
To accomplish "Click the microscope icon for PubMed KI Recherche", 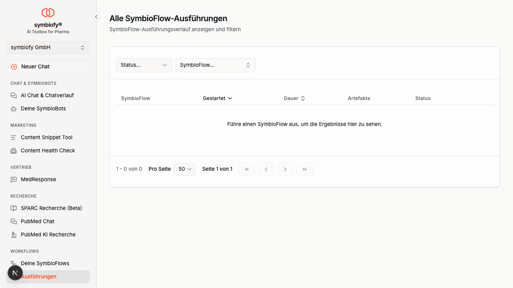I will point(14,235).
